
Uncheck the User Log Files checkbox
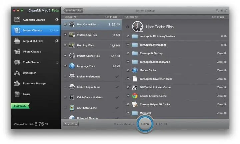(x=65, y=45)
